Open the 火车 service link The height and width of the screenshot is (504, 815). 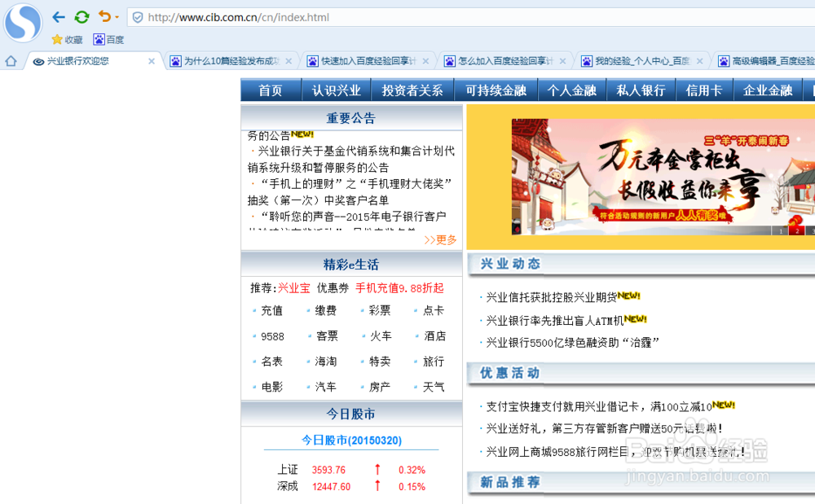point(381,335)
